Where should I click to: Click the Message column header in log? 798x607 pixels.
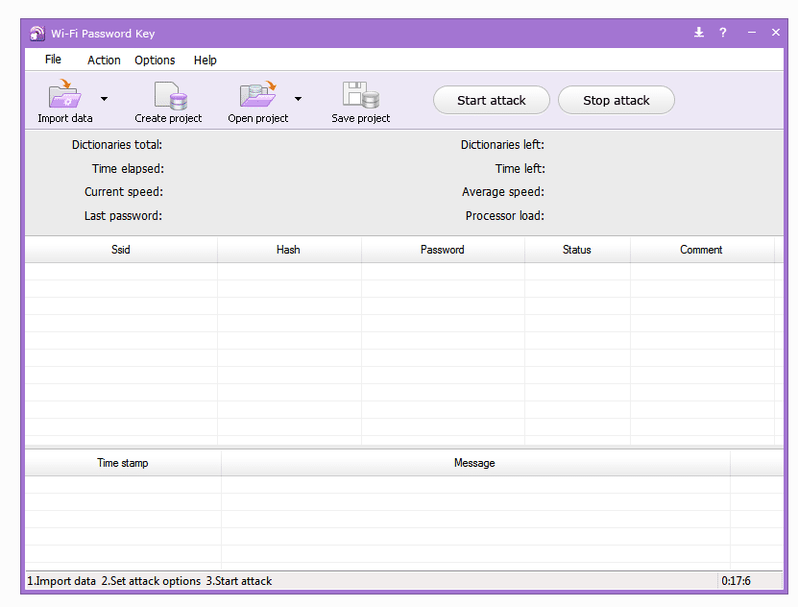(474, 463)
